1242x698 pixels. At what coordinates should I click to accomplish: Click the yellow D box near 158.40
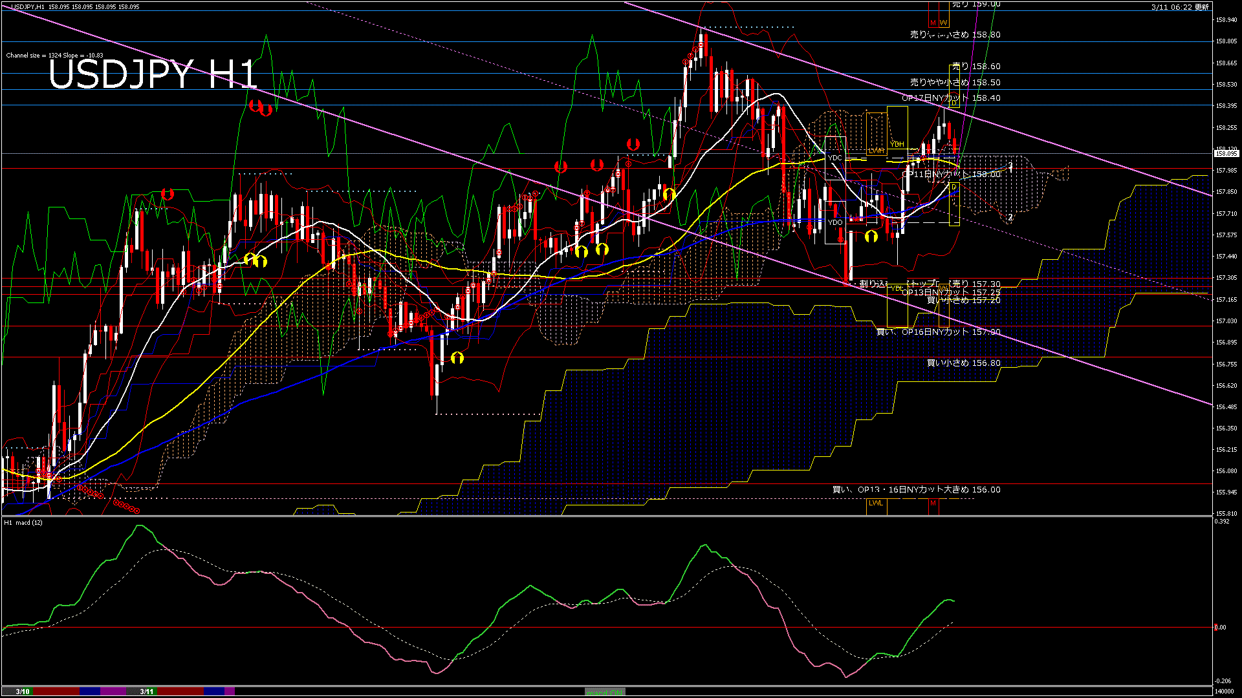pyautogui.click(x=954, y=103)
